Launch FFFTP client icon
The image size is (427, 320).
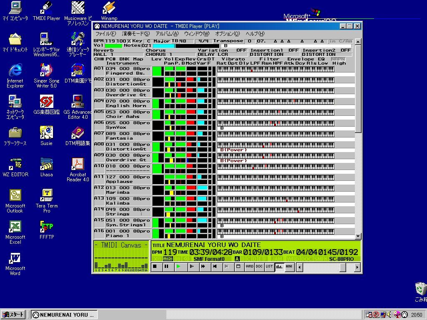(47, 230)
